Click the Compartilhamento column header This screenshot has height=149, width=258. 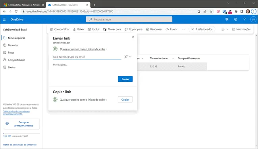point(189,58)
